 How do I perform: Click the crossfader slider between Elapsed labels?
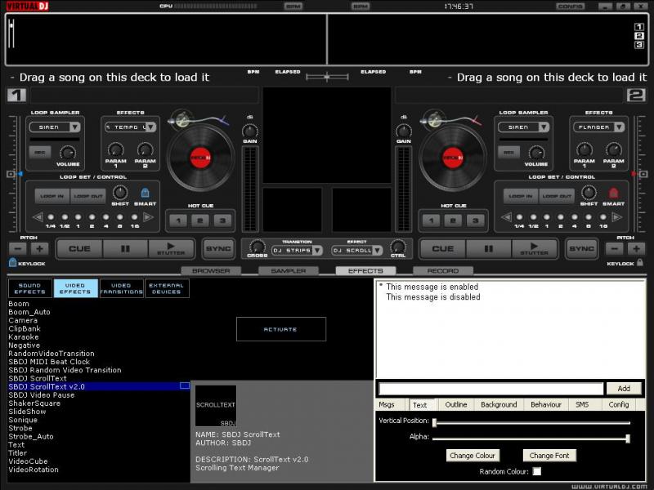coord(327,77)
